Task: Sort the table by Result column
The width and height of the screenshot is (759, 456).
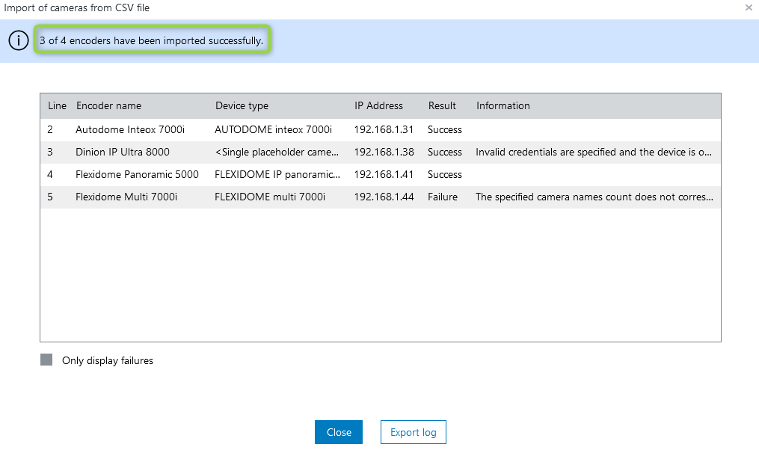Action: pos(442,105)
